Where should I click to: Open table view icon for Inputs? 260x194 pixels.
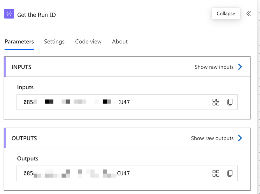216,102
